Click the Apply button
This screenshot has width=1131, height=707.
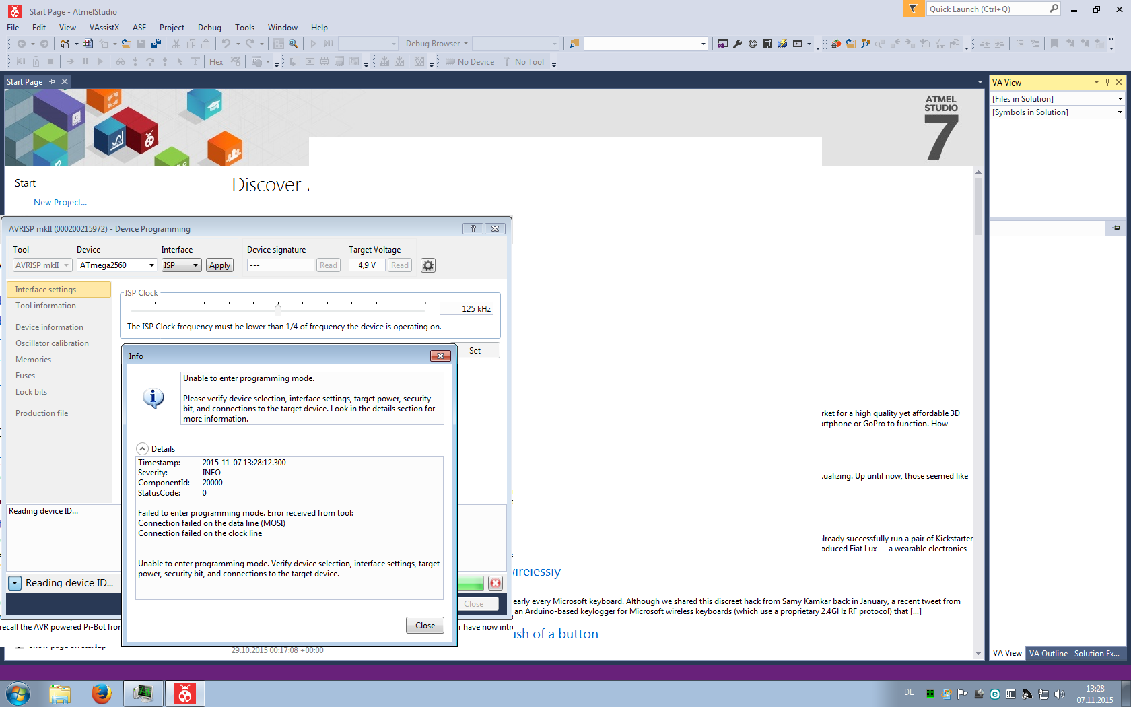220,265
